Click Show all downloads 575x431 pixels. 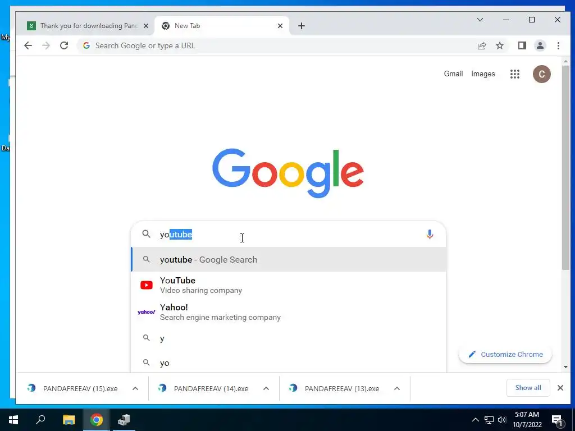pos(528,388)
